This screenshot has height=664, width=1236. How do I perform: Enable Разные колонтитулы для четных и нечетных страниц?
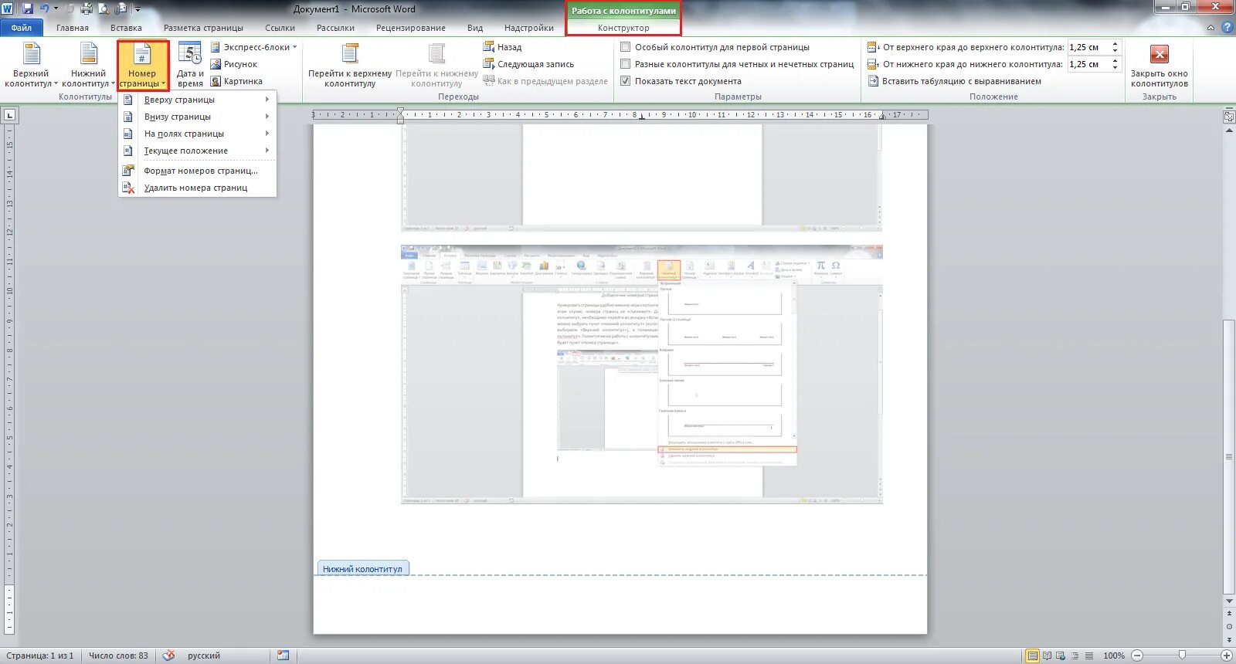click(x=737, y=64)
